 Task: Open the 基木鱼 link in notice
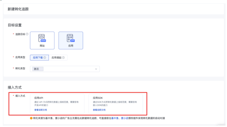pos(115,118)
